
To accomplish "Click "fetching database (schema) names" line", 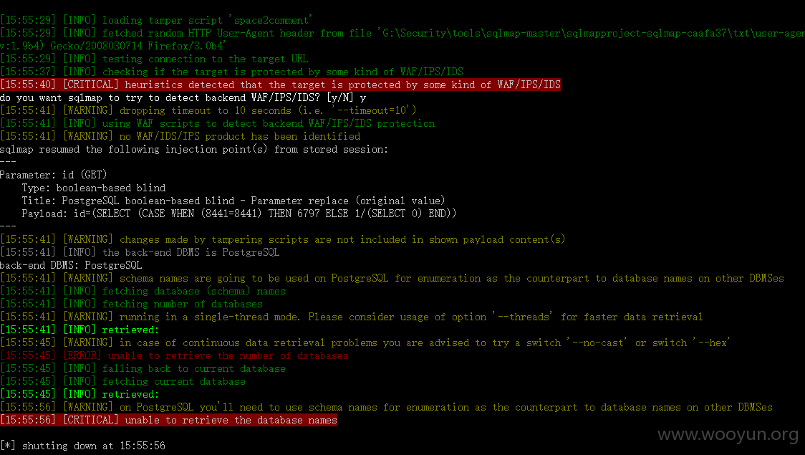I will click(x=143, y=291).
